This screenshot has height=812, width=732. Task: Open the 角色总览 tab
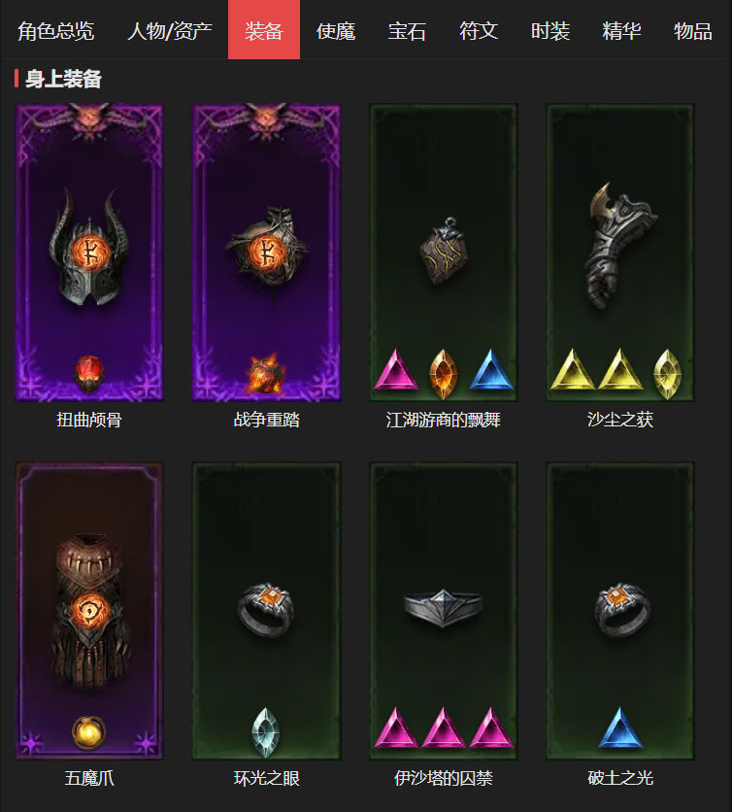(56, 31)
